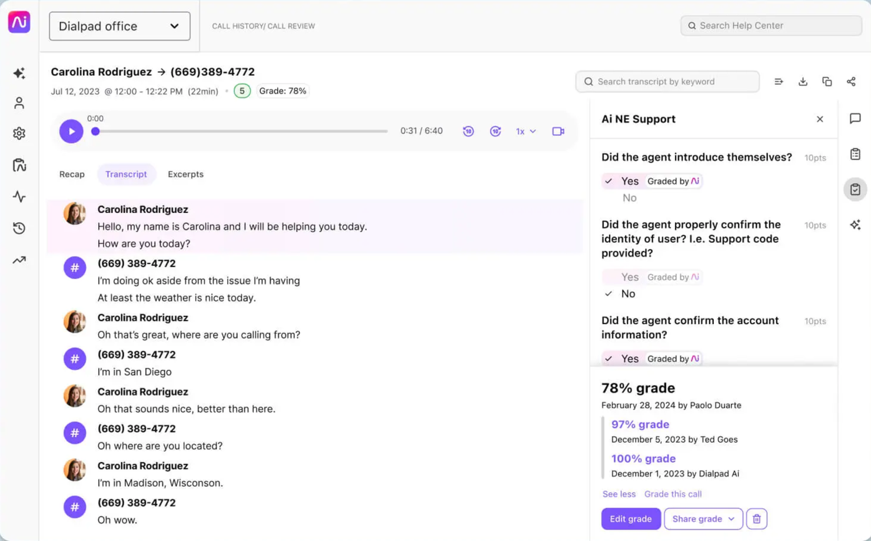Open the clipboard notes panel icon

point(855,154)
